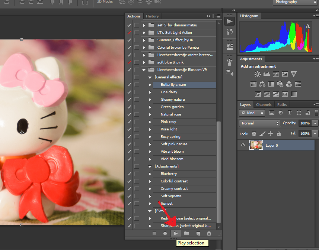Open the Actions panel flyout menu
Viewport: 319px width, 250px height.
(x=218, y=16)
